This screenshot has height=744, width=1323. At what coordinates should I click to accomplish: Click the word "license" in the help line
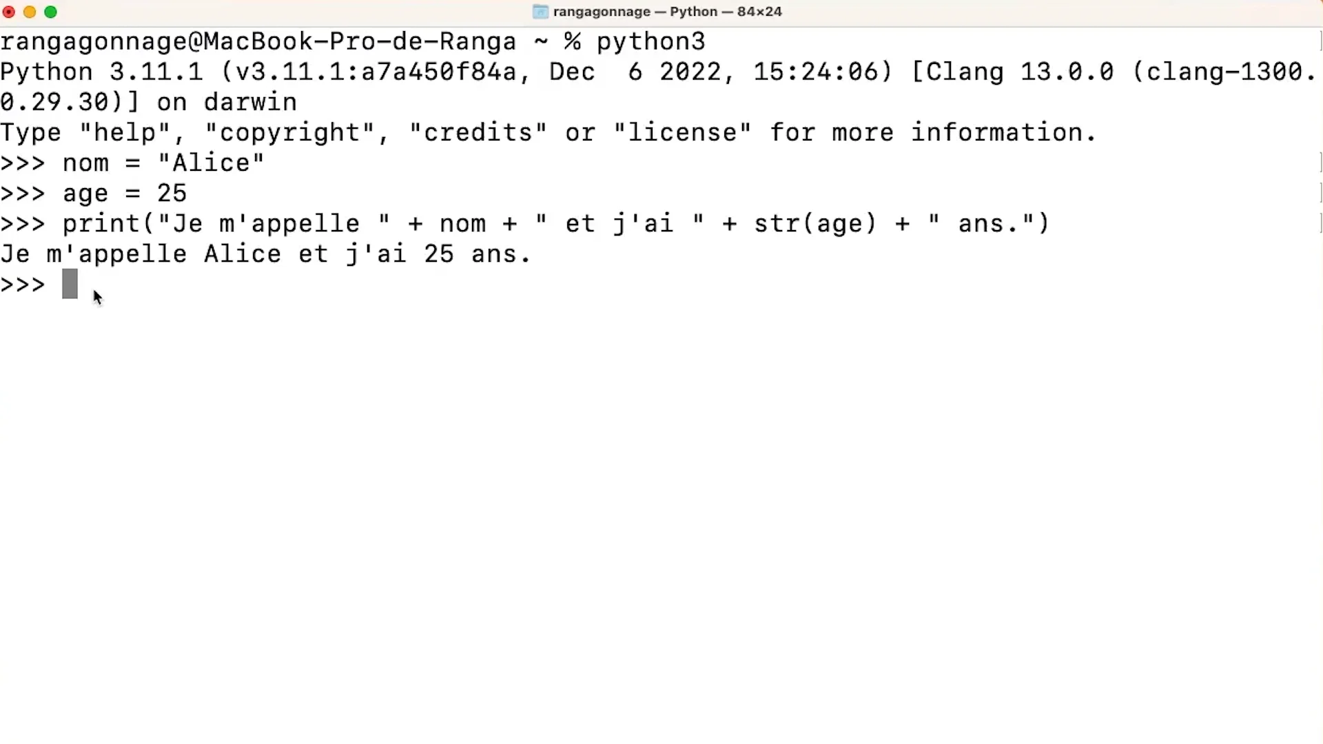click(x=682, y=132)
